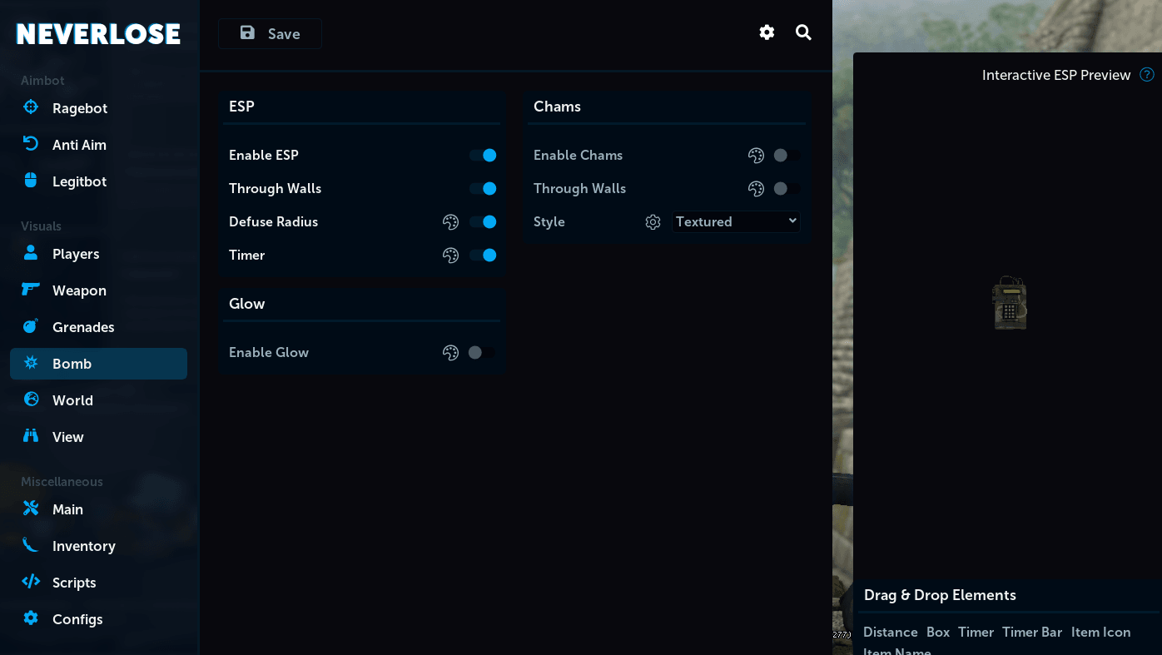Viewport: 1162px width, 655px height.
Task: Pick Defuse Radius color palette
Action: coord(451,222)
